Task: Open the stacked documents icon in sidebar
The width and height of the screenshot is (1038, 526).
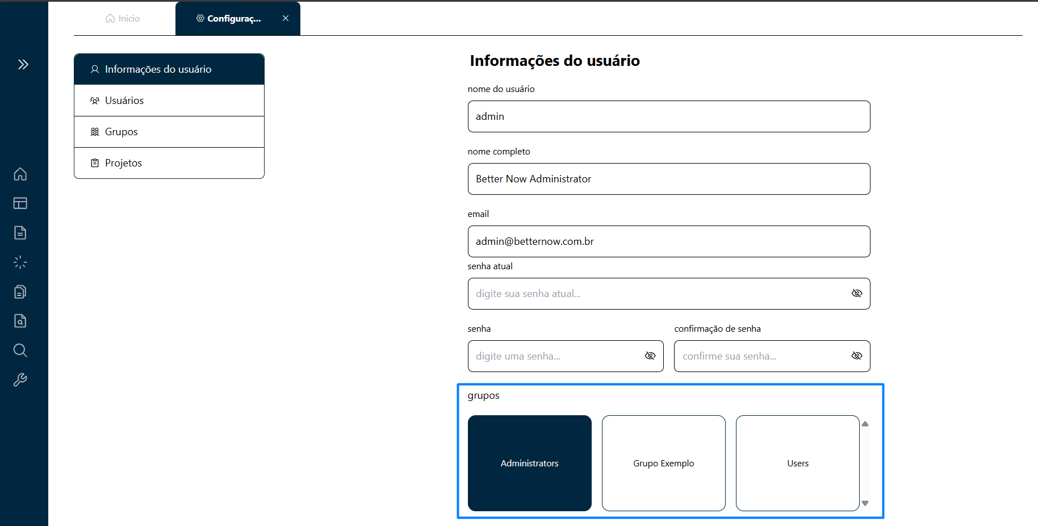Action: click(x=20, y=292)
